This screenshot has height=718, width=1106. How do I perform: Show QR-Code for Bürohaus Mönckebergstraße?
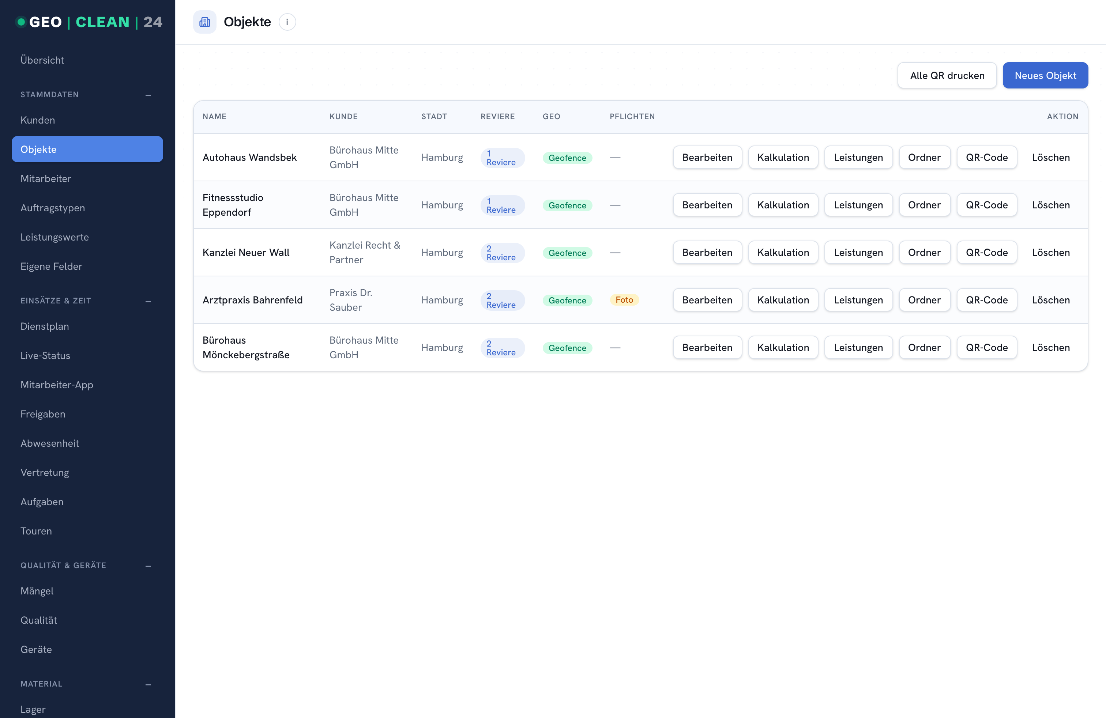tap(986, 347)
